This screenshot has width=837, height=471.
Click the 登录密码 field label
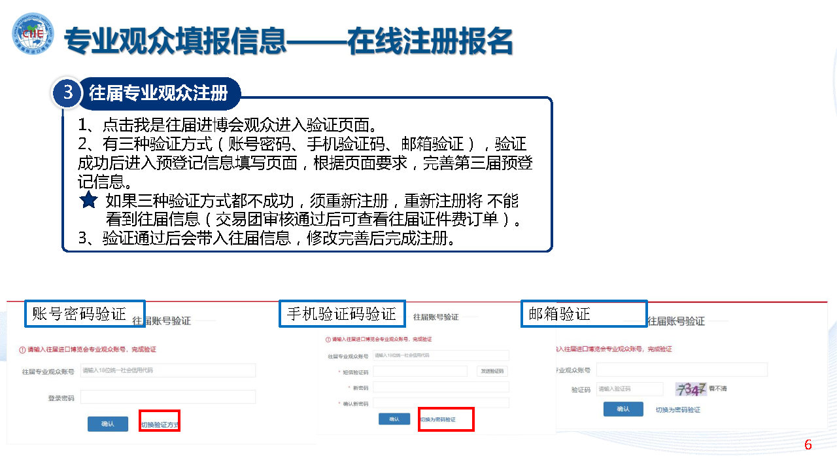pos(61,398)
